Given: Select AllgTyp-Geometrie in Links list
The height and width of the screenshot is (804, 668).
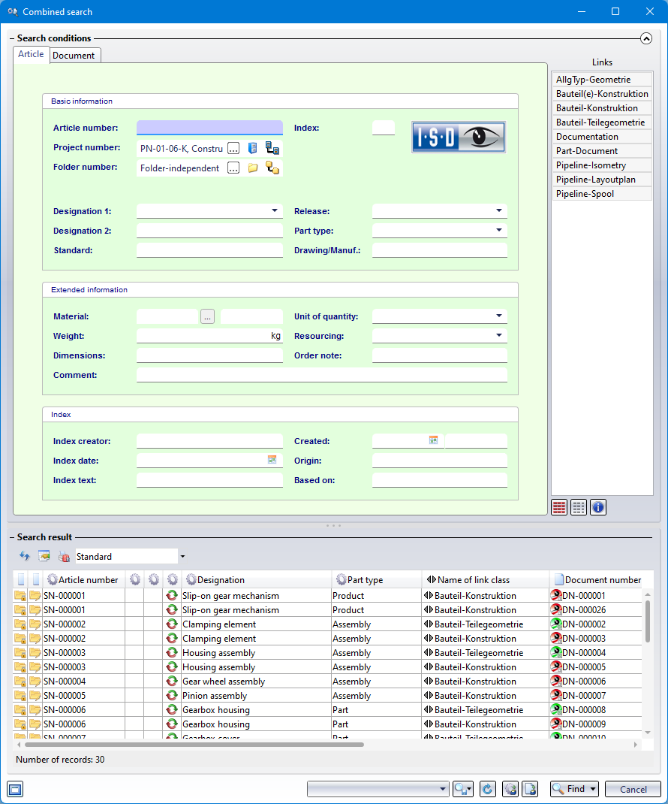Looking at the screenshot, I should pyautogui.click(x=601, y=80).
